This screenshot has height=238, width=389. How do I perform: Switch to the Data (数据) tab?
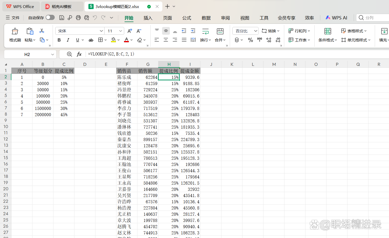[206, 18]
